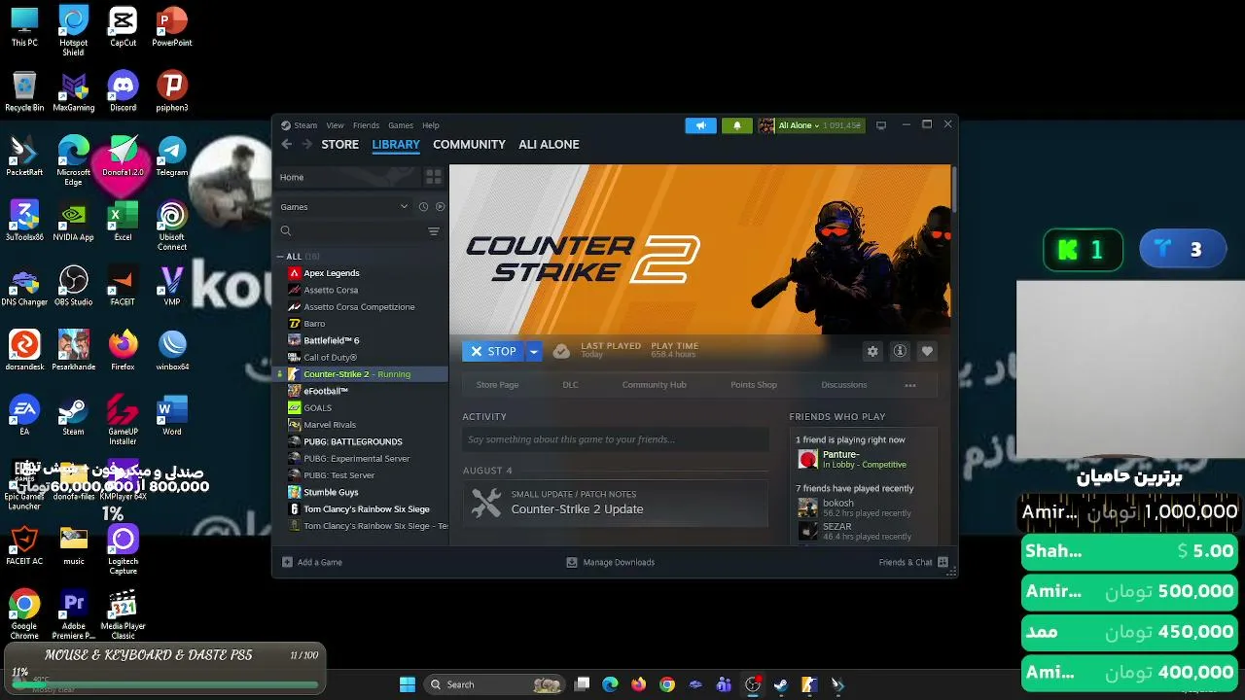Image resolution: width=1245 pixels, height=700 pixels.
Task: Click the Steam announcements megaphone icon
Action: pyautogui.click(x=700, y=125)
